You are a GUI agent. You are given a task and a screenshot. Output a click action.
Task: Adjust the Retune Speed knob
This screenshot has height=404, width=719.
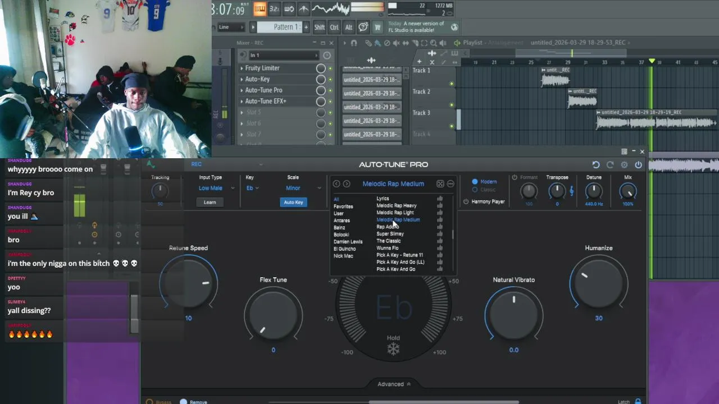(x=188, y=282)
